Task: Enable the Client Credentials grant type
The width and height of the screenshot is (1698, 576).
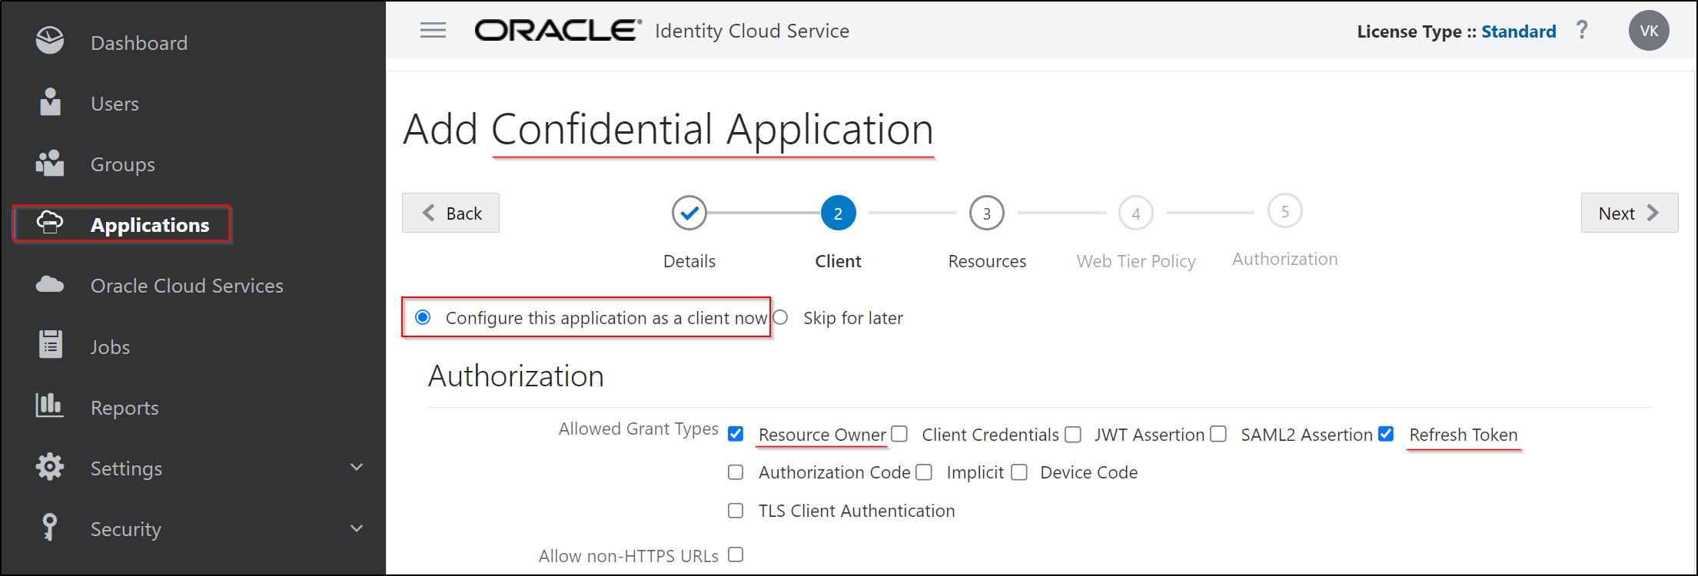Action: 900,434
